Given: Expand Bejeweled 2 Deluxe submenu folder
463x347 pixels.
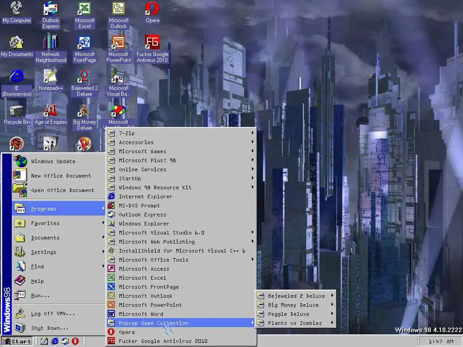Looking at the screenshot, I should pyautogui.click(x=296, y=296).
